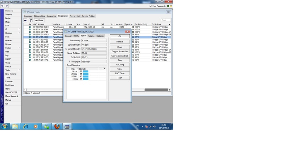This screenshot has height=153, width=283.
Task: Click the Torch button
Action: coord(120,78)
